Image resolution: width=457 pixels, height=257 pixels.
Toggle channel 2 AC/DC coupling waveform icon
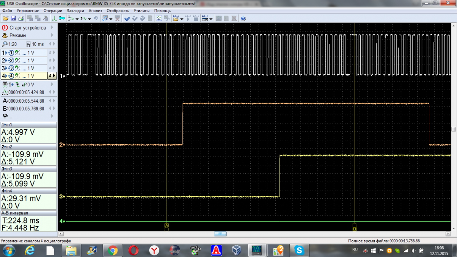pos(18,61)
